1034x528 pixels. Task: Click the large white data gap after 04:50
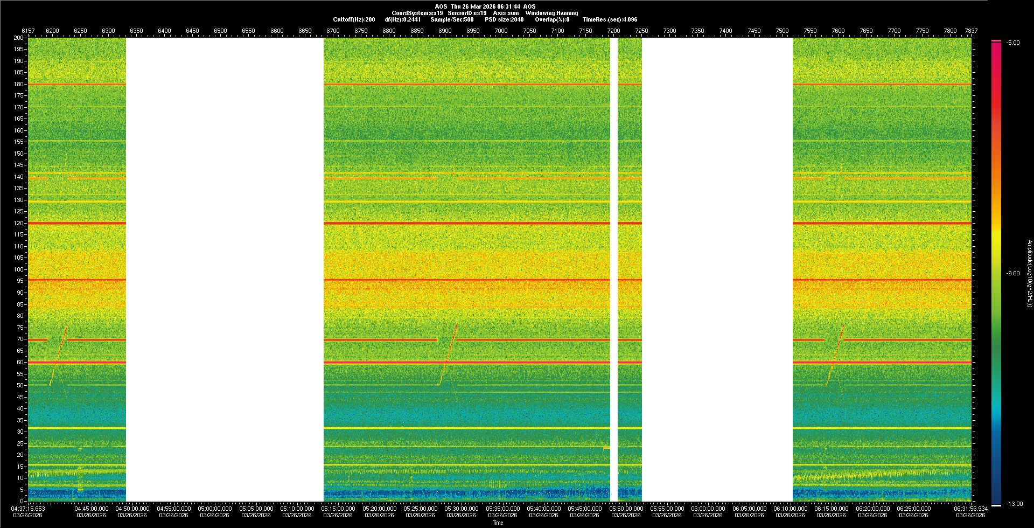pyautogui.click(x=225, y=269)
